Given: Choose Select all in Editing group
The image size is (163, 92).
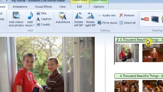Looking at the screenshot, I should [x=127, y=23].
